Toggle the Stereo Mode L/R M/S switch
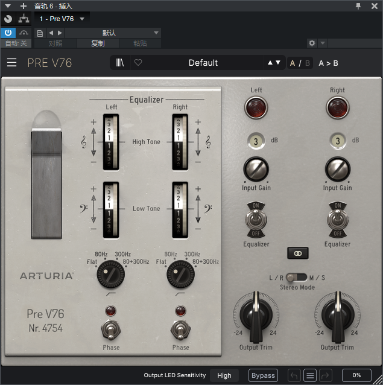The image size is (383, 385). [x=296, y=278]
